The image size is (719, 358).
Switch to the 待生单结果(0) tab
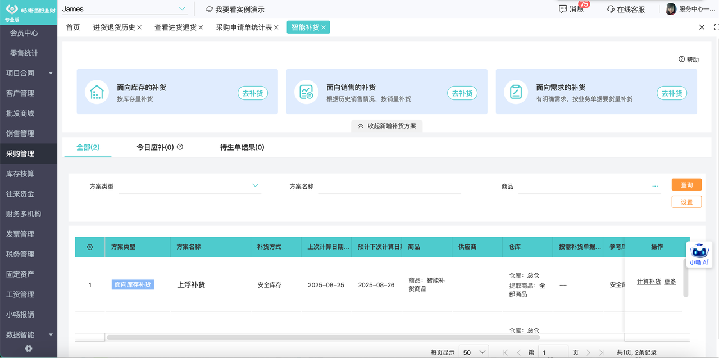[x=242, y=147]
